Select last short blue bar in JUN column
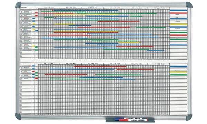Image resolution: width=207 pixels, height=124 pixels. point(156,51)
